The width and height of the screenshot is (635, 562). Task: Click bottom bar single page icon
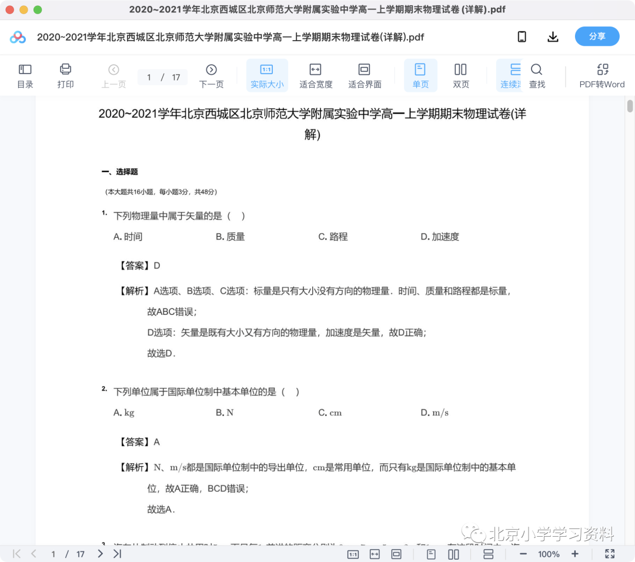tap(432, 554)
